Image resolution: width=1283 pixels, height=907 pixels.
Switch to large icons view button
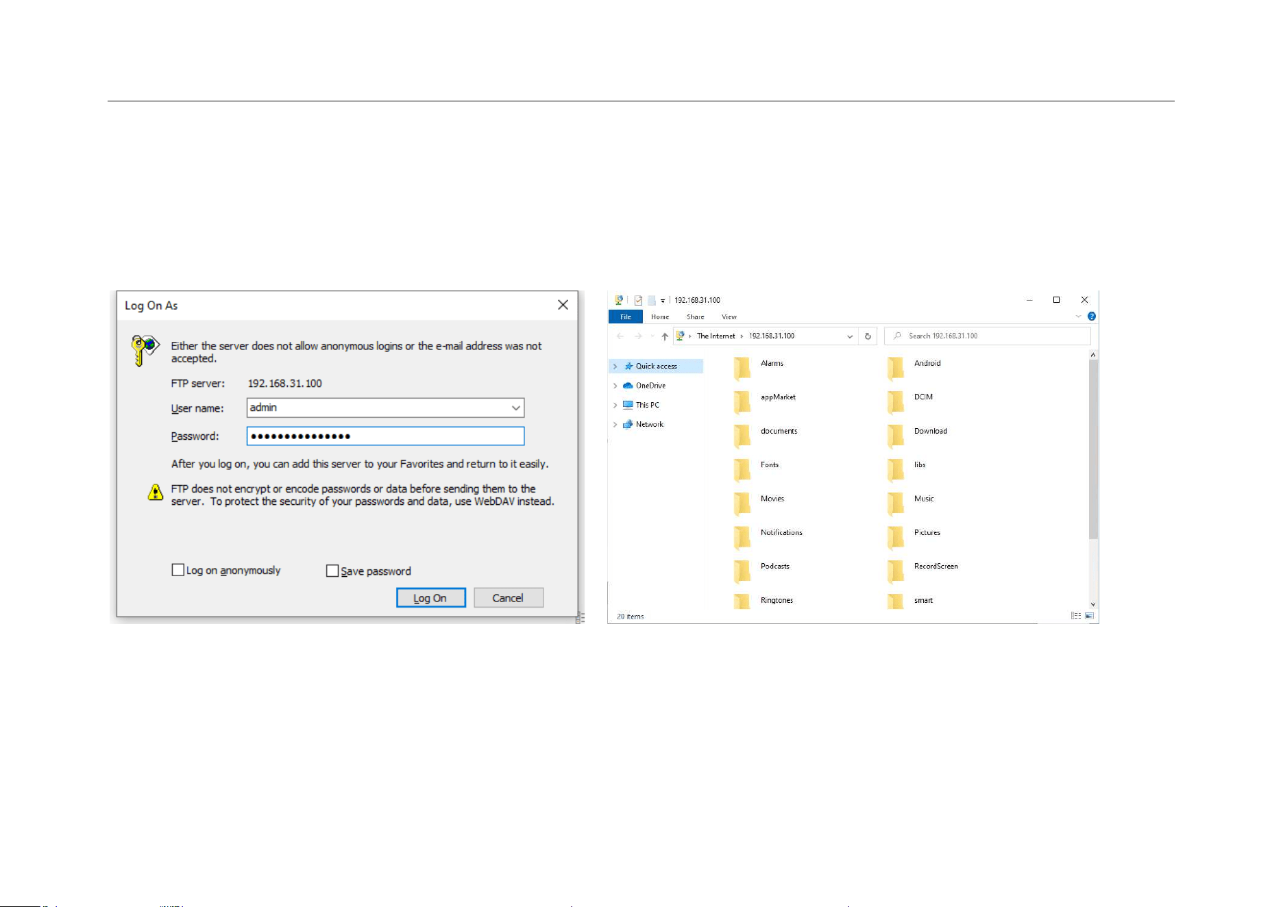(1089, 616)
